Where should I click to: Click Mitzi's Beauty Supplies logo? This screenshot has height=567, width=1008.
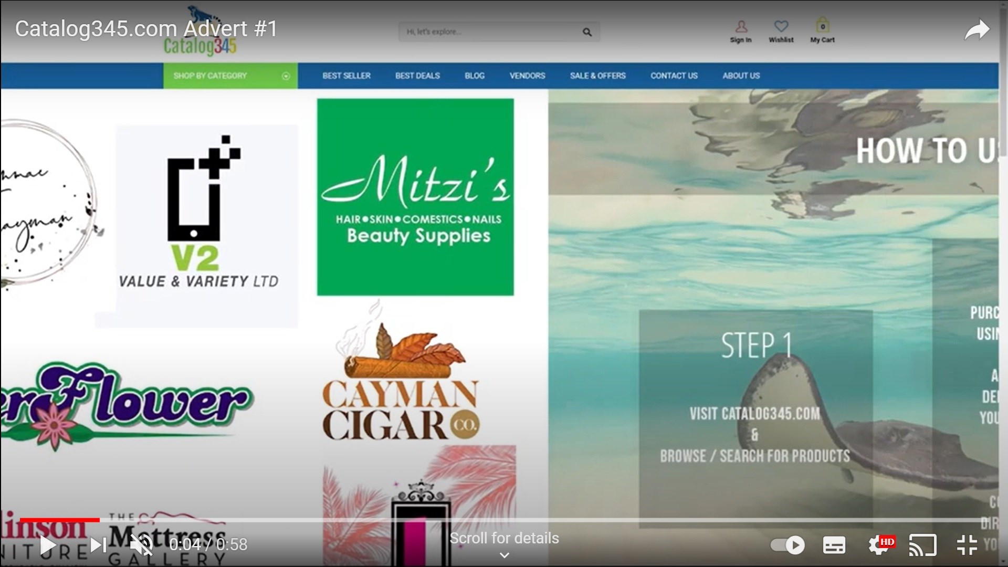pos(415,197)
